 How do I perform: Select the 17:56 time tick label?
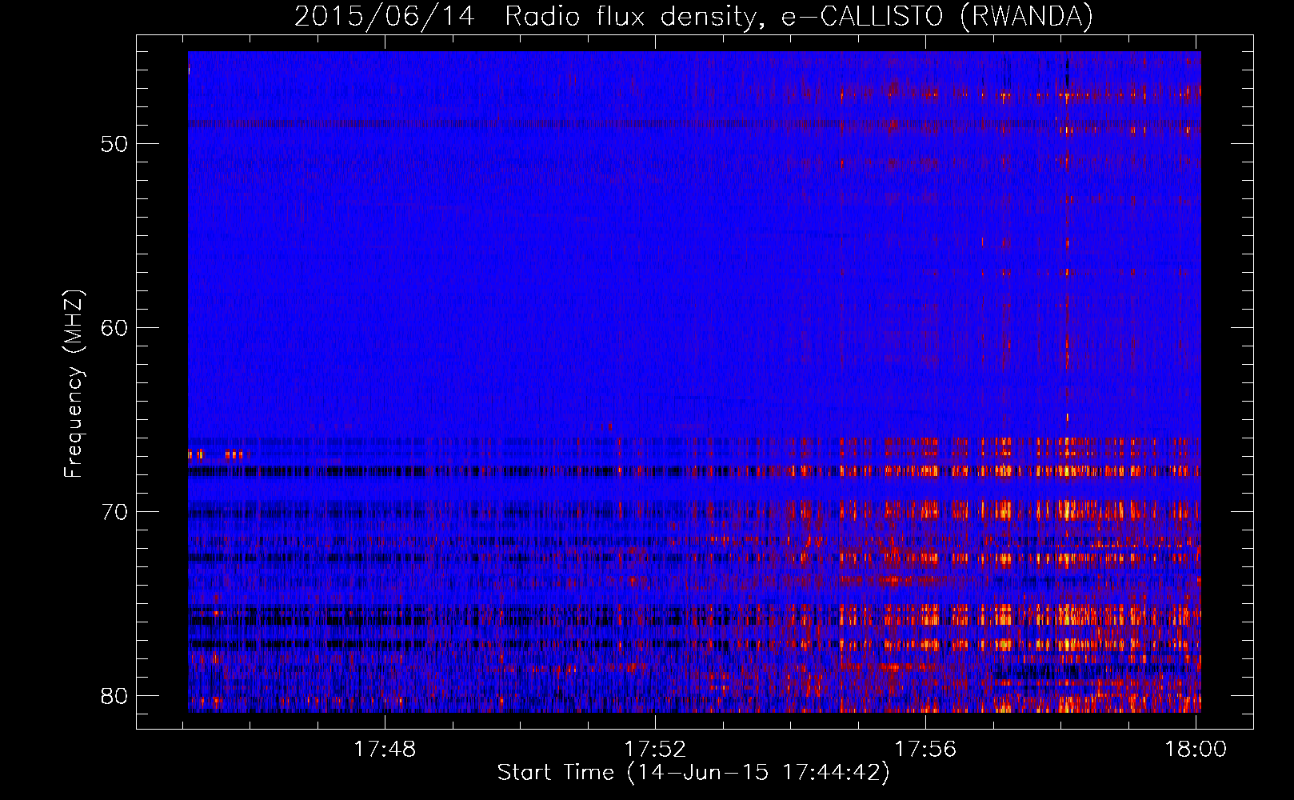925,749
